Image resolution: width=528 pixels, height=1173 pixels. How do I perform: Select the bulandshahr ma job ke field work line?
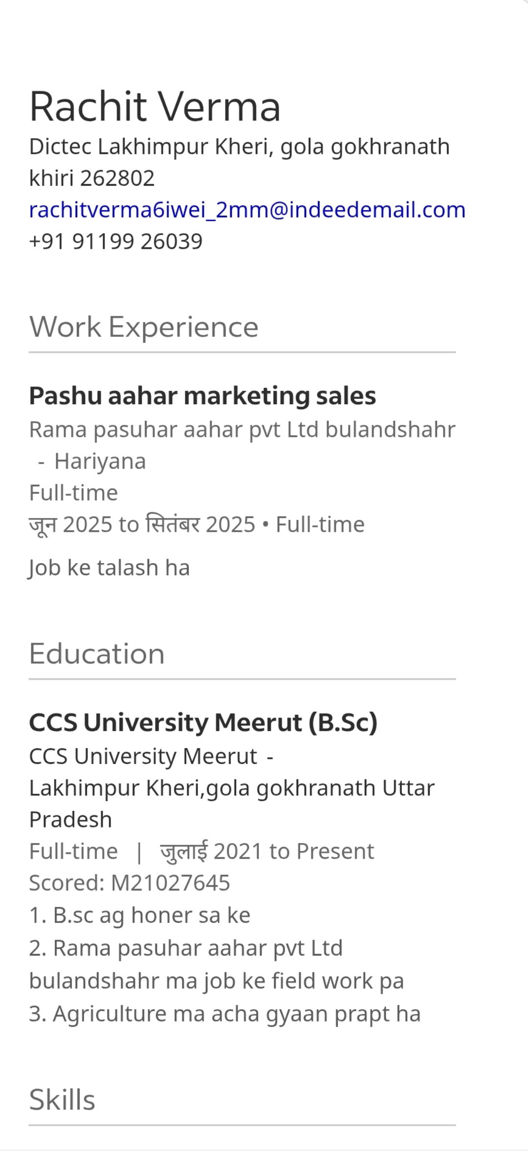pyautogui.click(x=217, y=981)
